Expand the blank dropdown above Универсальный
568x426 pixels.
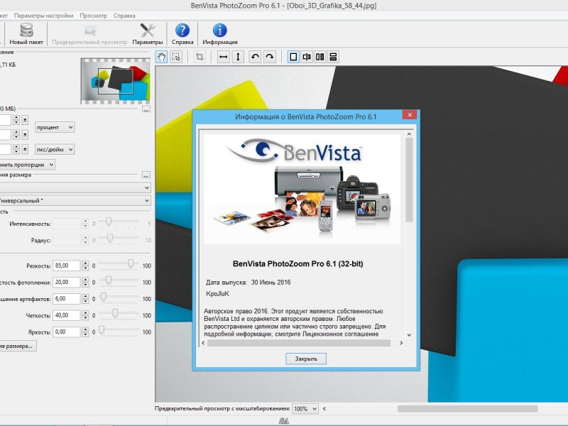coord(75,187)
